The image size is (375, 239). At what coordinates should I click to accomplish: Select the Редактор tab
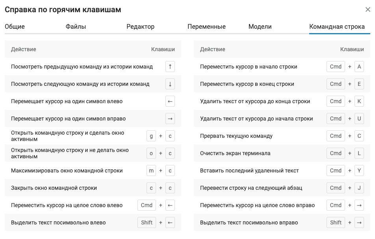point(140,26)
